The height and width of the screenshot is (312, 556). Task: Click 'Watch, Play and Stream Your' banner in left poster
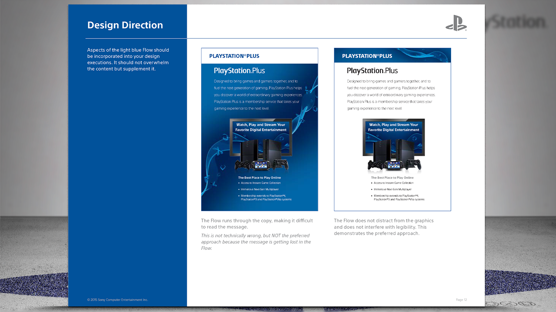point(261,125)
